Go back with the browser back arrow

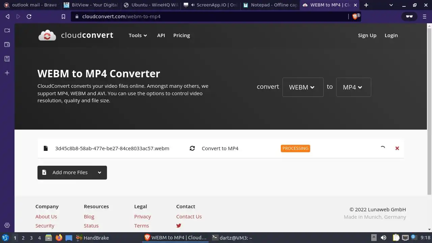(x=7, y=17)
